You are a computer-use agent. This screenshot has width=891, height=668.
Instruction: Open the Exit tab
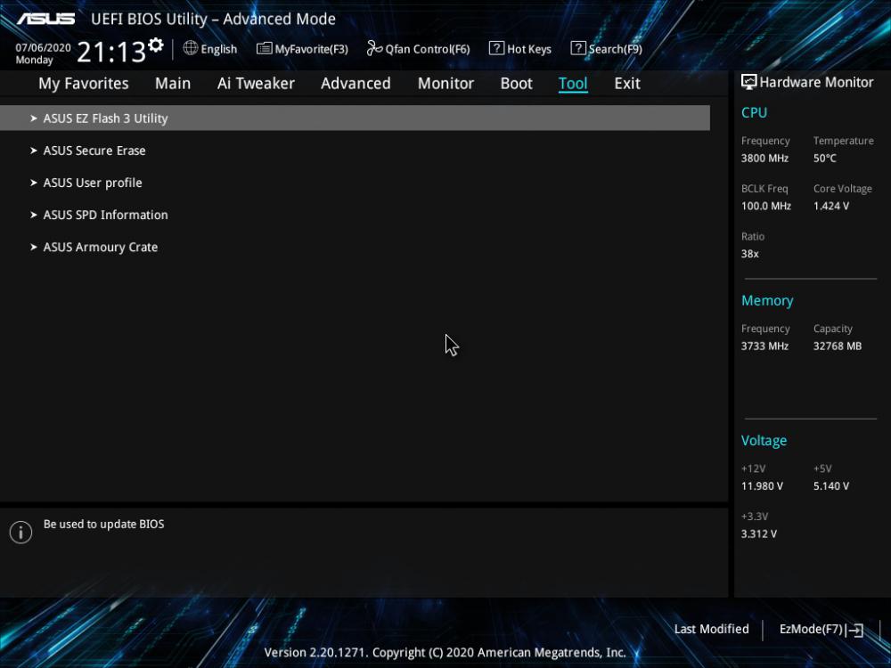tap(627, 84)
